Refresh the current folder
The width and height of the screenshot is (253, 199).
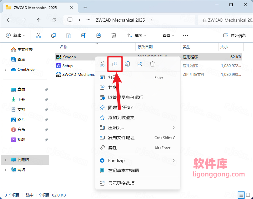tap(54, 20)
